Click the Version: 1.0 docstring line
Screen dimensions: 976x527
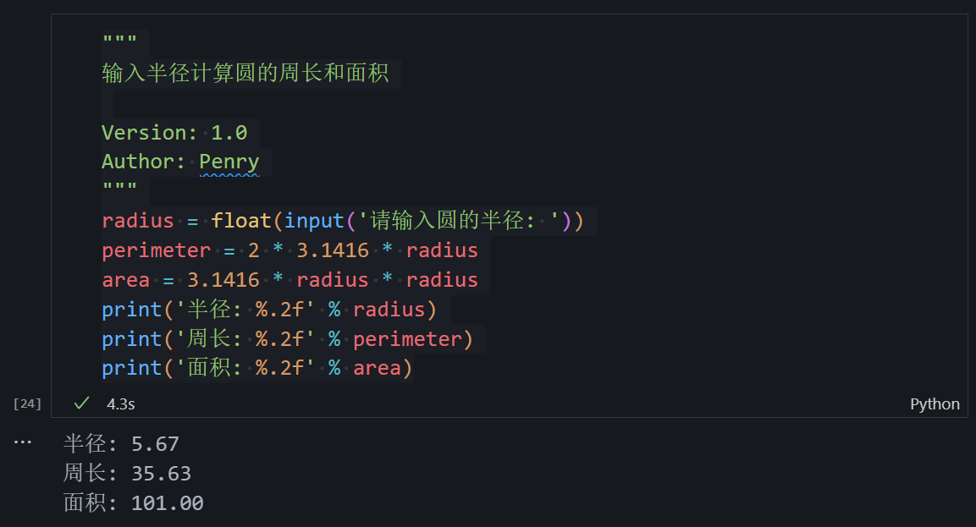(x=174, y=133)
